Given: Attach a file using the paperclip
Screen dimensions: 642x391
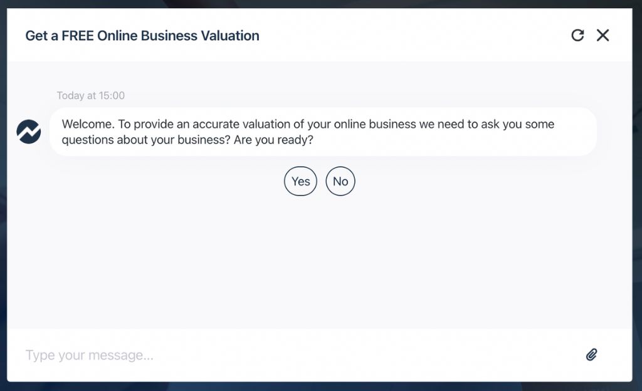Looking at the screenshot, I should (x=591, y=355).
